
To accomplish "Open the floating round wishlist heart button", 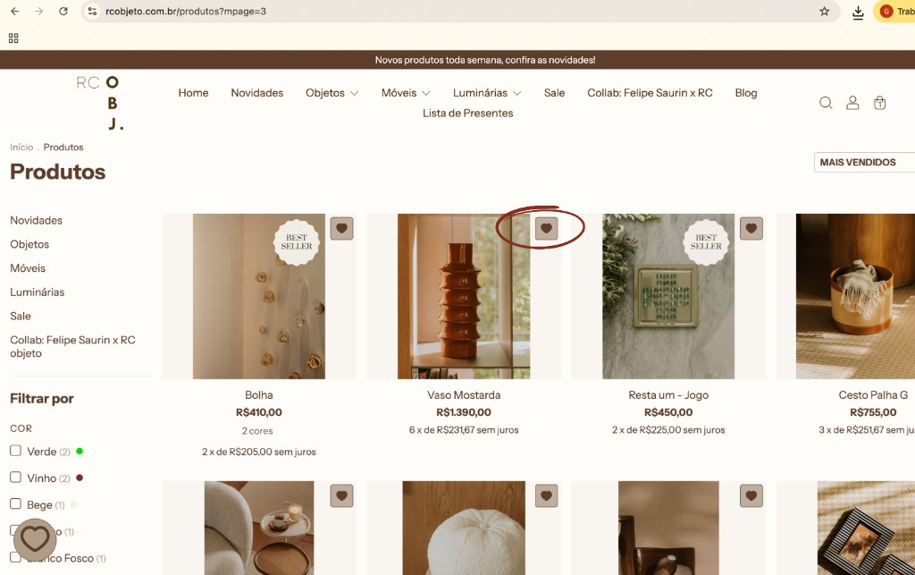I will (x=35, y=539).
